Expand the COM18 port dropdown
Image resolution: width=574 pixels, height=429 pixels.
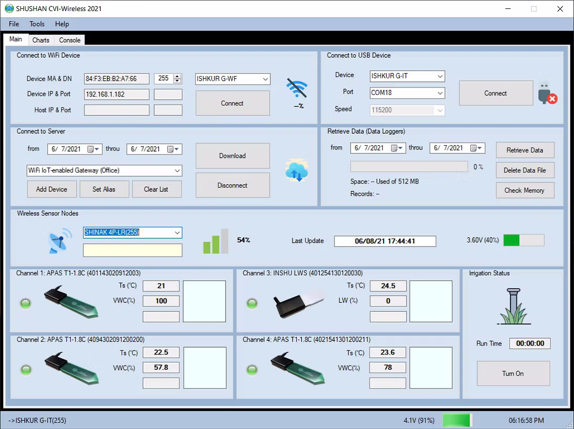point(440,93)
